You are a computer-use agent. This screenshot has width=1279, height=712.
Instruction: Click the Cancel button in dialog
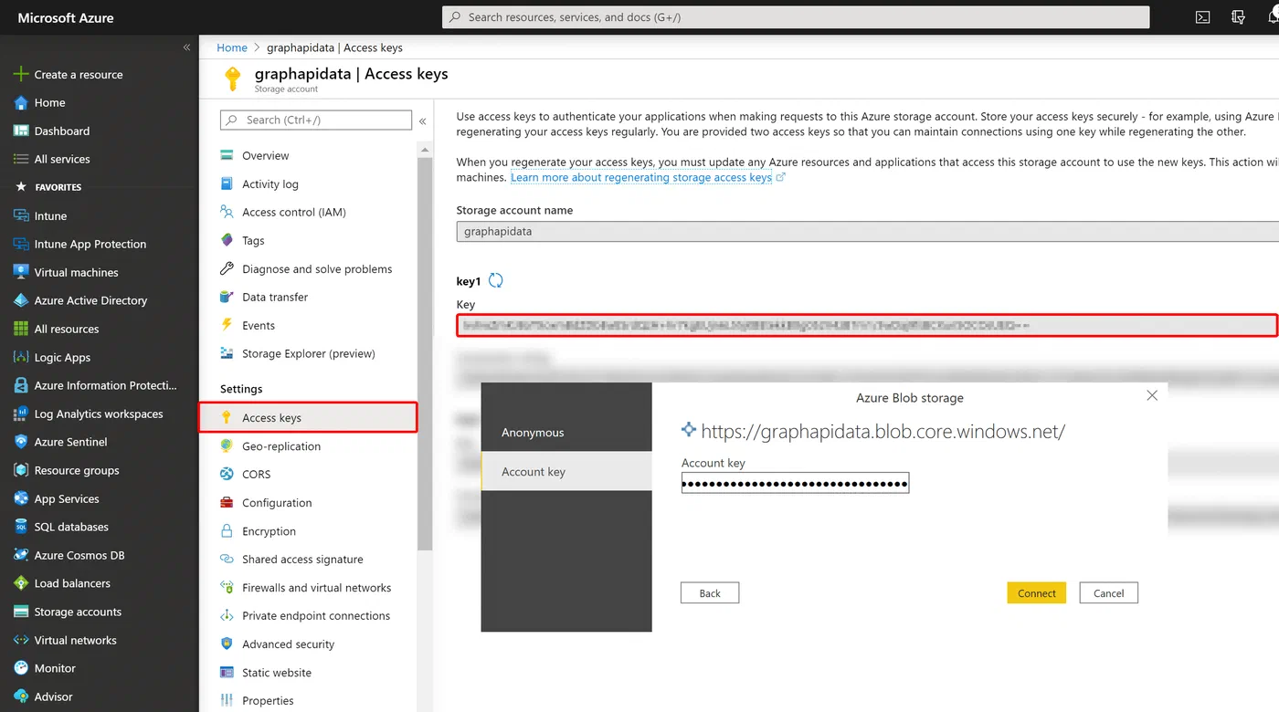(x=1108, y=593)
